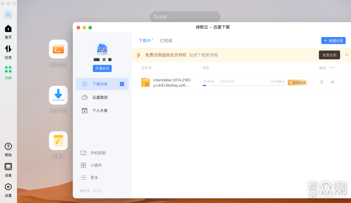Click the 云盘取回 cloud icon
Screen dimensions: 351x203
click(x=85, y=97)
